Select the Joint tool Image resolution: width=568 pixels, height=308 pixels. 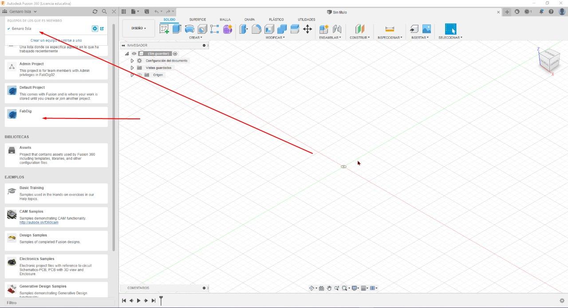click(x=337, y=29)
